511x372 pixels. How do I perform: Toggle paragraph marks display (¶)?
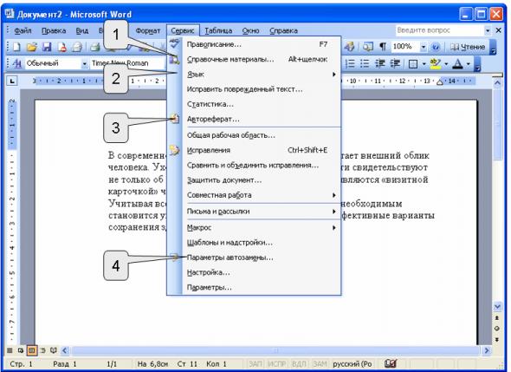coord(383,47)
